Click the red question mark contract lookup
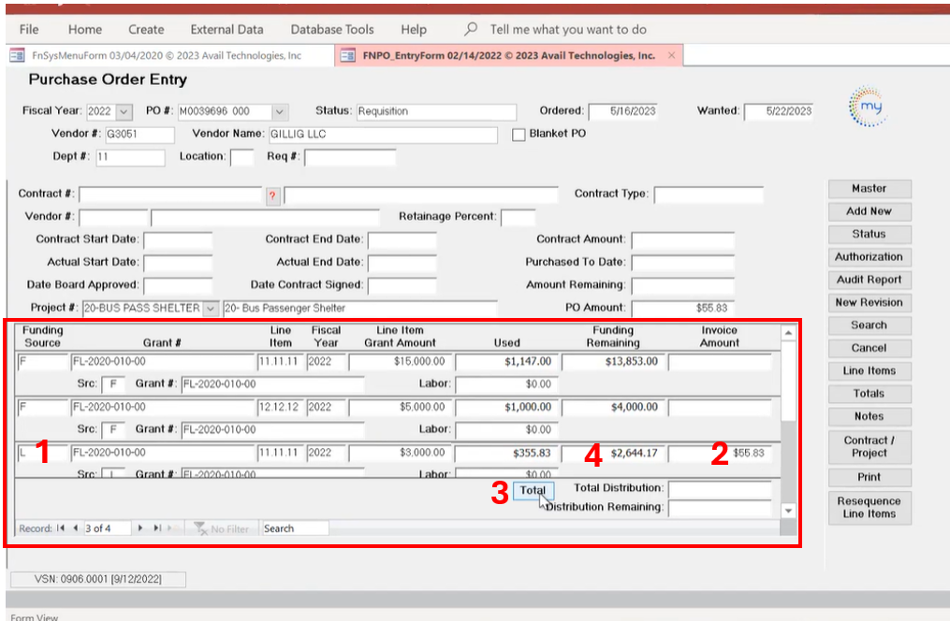This screenshot has height=621, width=950. coord(272,195)
